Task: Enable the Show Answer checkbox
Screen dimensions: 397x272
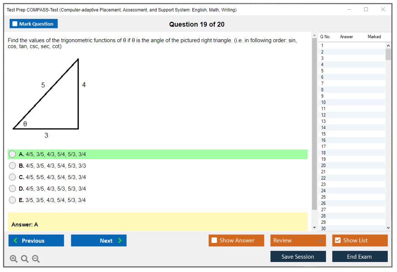Action: pyautogui.click(x=214, y=241)
